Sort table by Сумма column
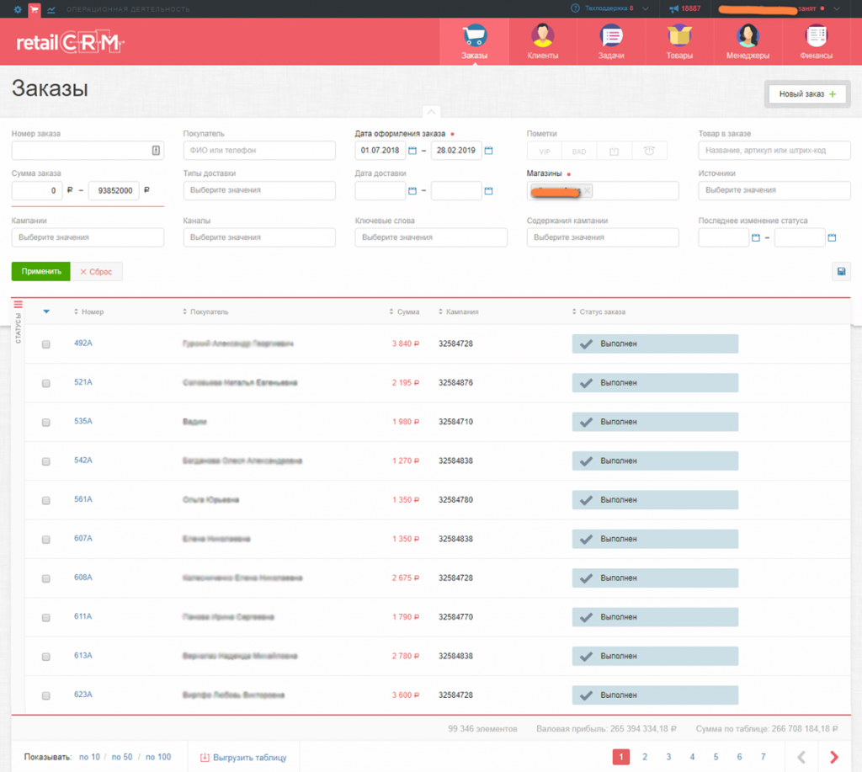Viewport: 862px width, 772px height. pyautogui.click(x=404, y=311)
